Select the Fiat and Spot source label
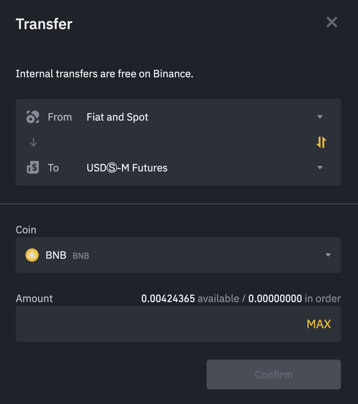 tap(117, 117)
